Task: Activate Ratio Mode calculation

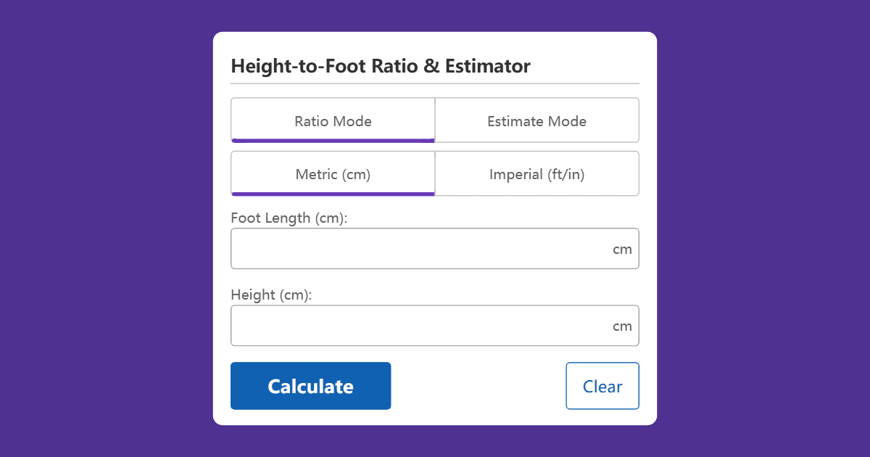Action: coord(332,120)
